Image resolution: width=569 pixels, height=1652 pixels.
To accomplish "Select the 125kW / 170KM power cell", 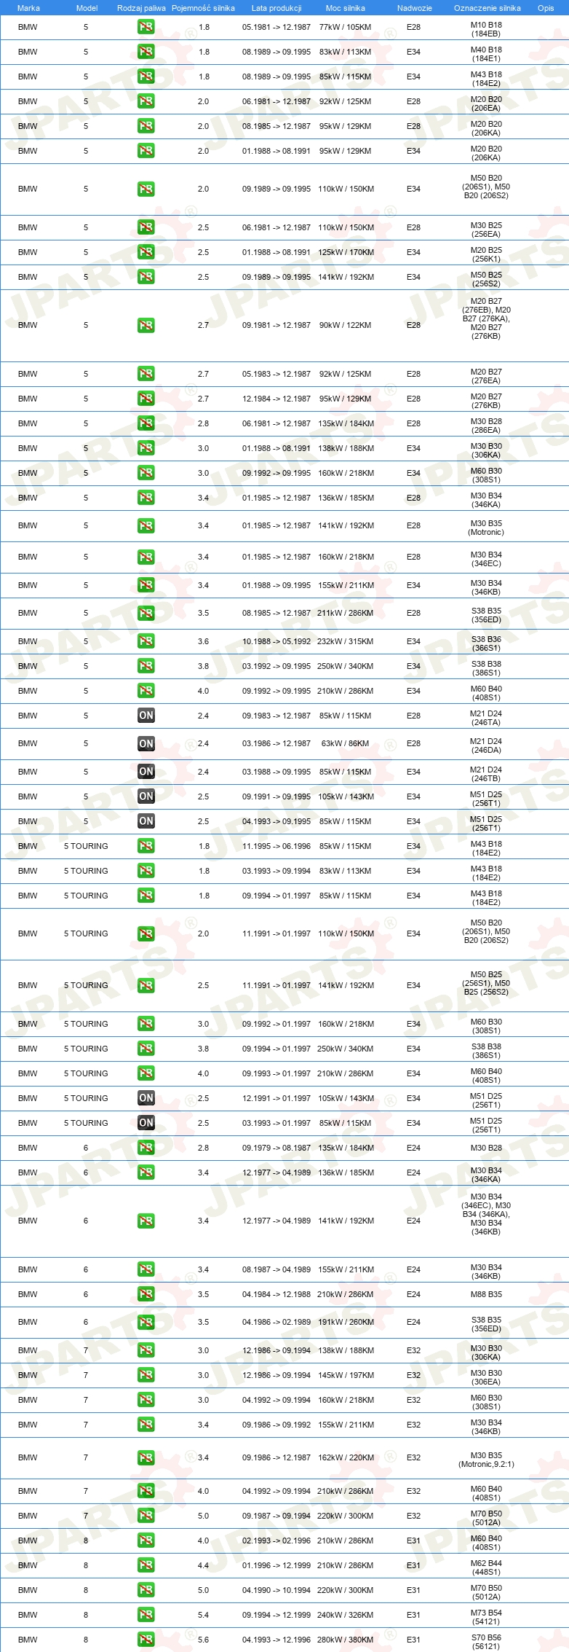I will (346, 252).
